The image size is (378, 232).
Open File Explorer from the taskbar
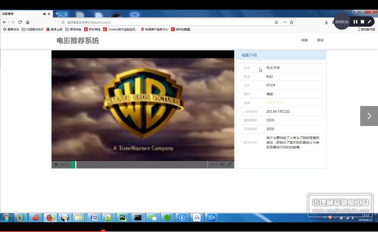coord(79,218)
